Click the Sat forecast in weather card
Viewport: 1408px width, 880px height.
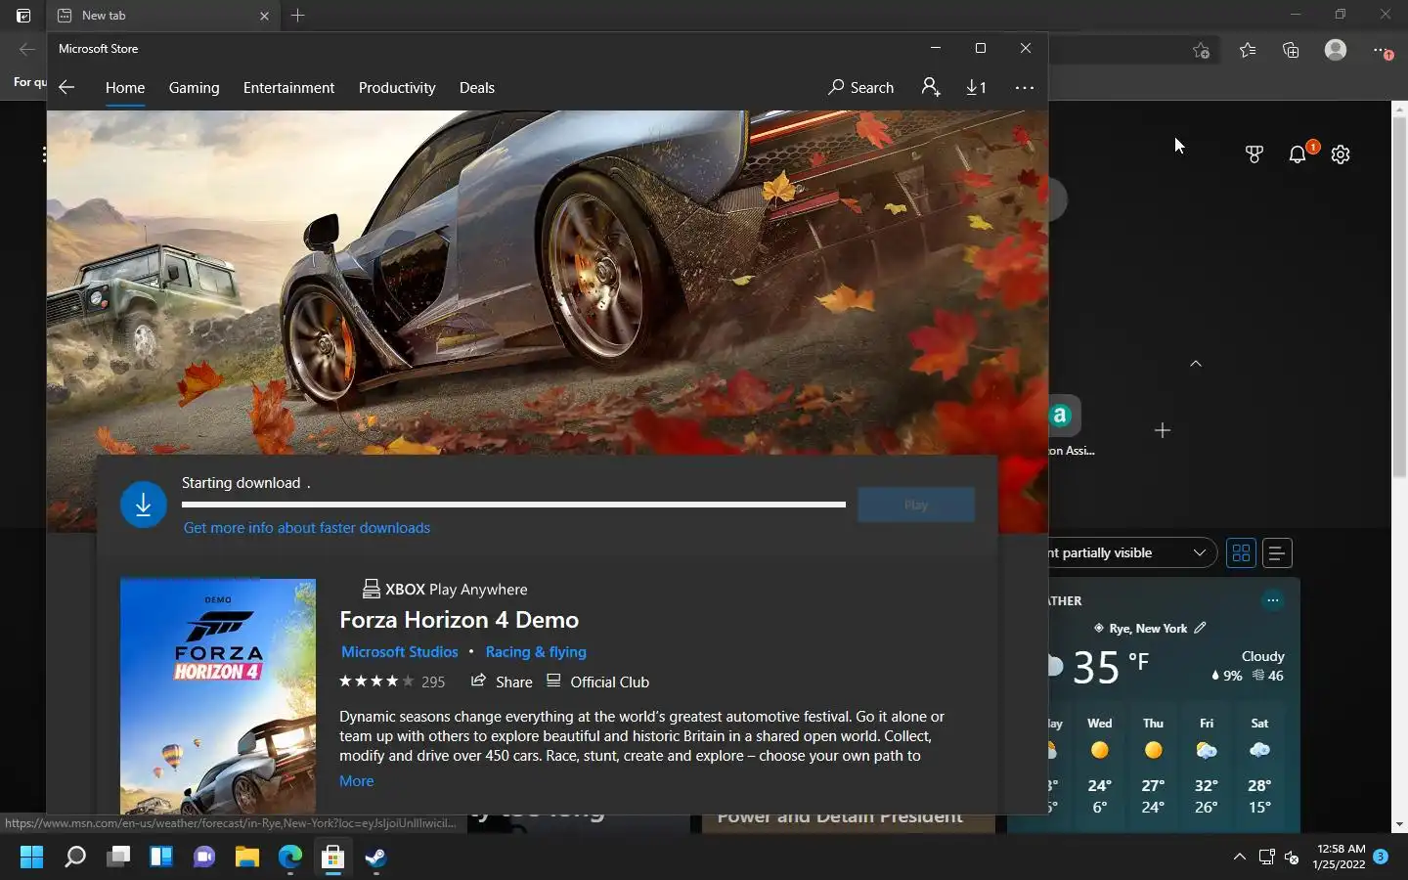coord(1259,766)
